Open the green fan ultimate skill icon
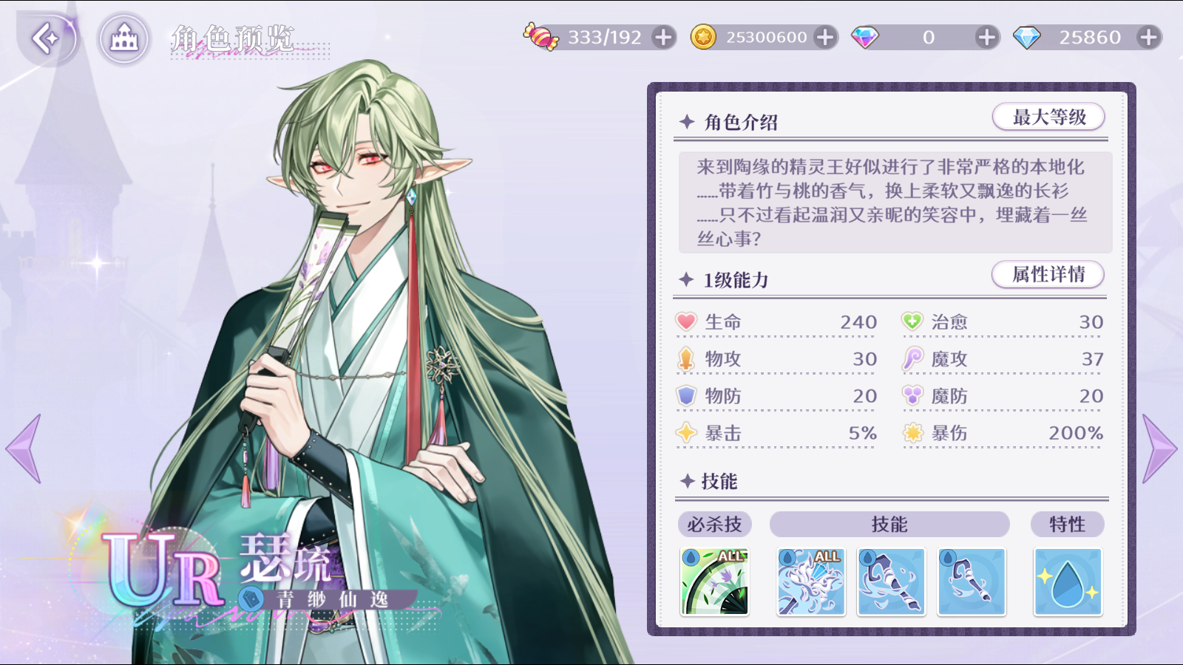Image resolution: width=1183 pixels, height=665 pixels. [714, 582]
